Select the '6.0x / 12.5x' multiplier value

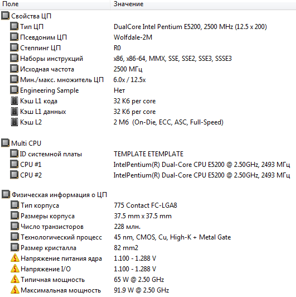[x=129, y=80]
